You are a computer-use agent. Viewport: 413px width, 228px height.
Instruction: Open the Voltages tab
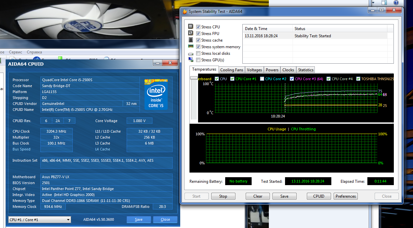tap(254, 70)
